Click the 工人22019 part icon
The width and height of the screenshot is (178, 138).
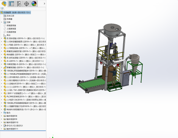point(5,87)
